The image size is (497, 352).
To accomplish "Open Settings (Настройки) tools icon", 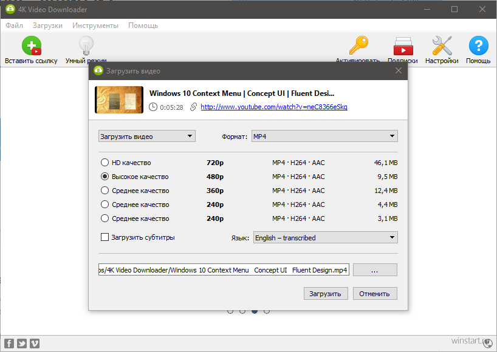I will click(x=442, y=46).
